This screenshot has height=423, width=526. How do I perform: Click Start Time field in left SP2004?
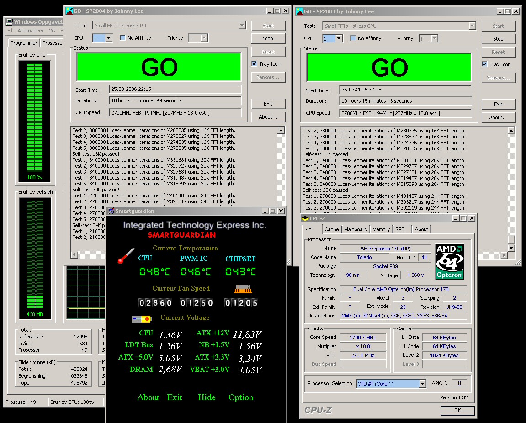coord(175,89)
